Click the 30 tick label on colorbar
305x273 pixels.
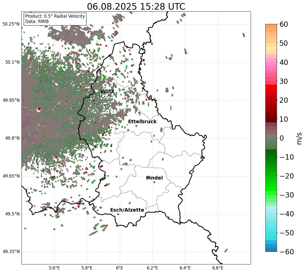coord(284,81)
